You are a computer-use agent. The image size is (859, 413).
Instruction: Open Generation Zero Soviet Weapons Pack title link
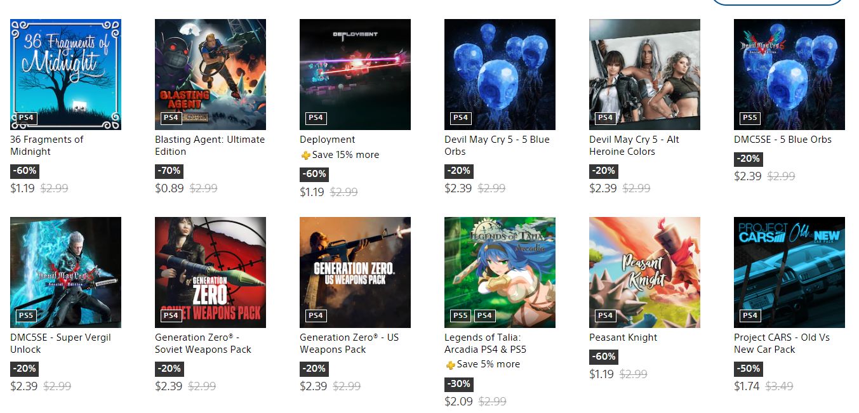coord(203,343)
